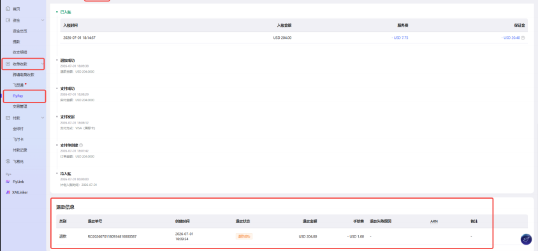Open 交易管理 in the sidebar
Image resolution: width=538 pixels, height=251 pixels.
point(20,106)
